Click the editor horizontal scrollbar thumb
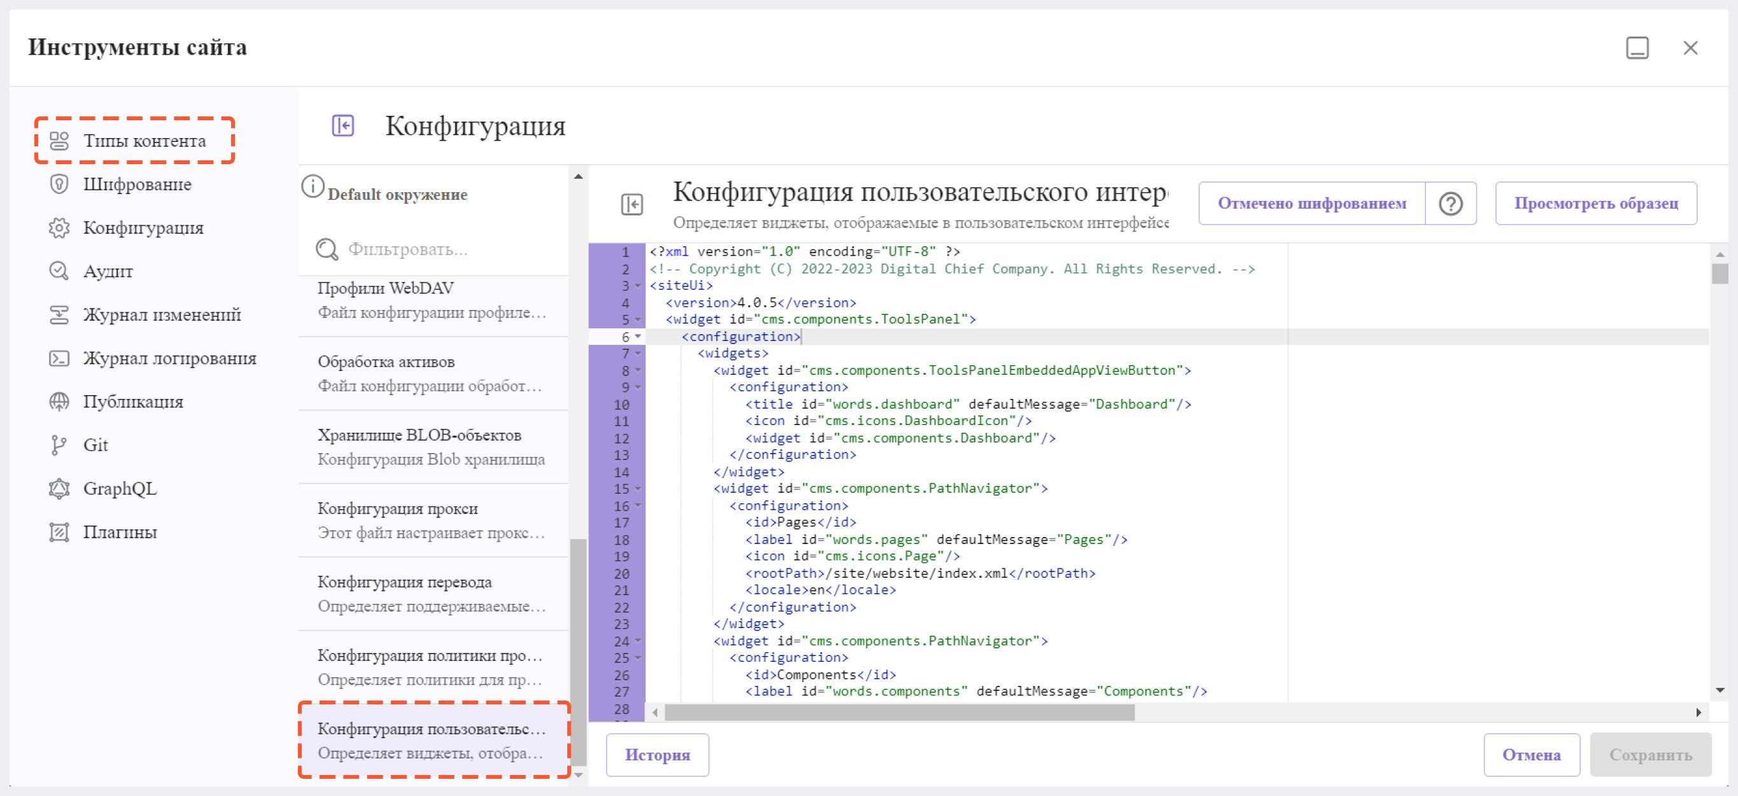The image size is (1738, 796). click(900, 713)
